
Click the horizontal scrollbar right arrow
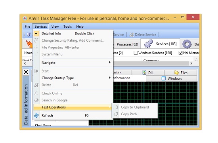pyautogui.click(x=191, y=63)
